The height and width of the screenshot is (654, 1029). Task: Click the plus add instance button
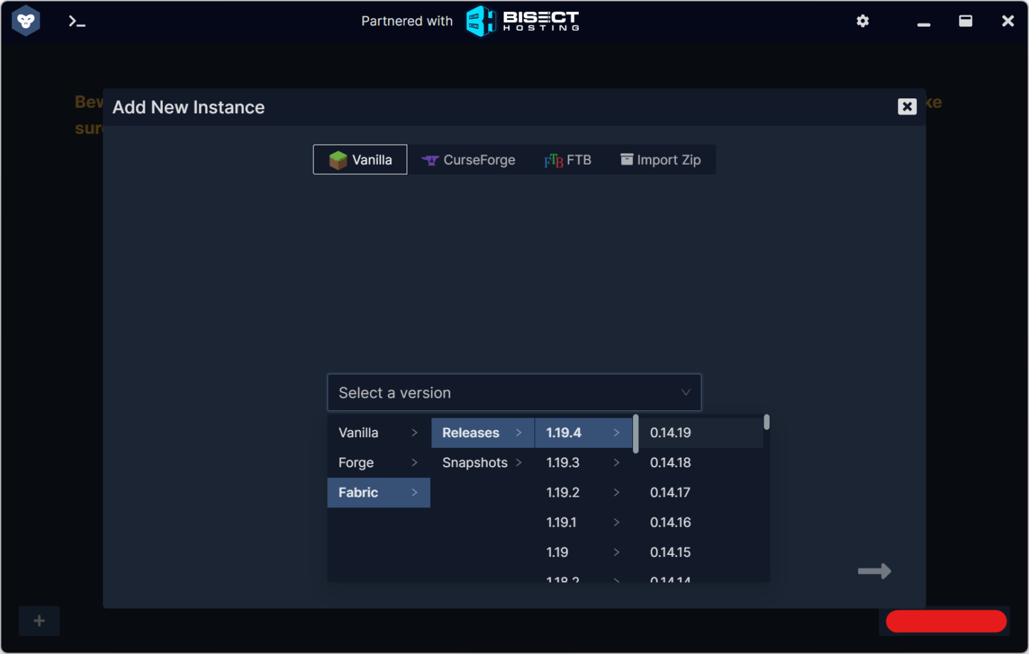pos(40,621)
